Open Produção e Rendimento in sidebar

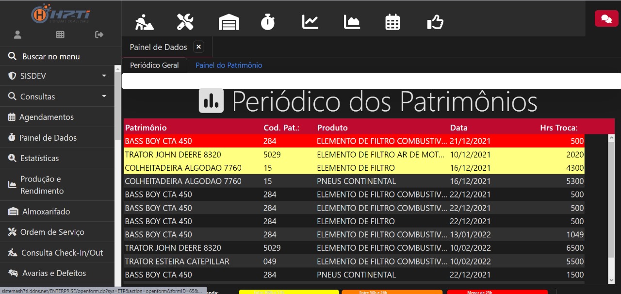point(57,185)
